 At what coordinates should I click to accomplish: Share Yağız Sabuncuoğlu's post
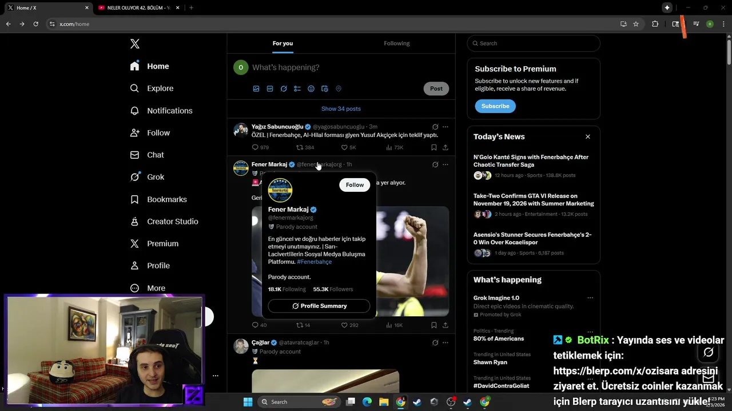coord(445,147)
